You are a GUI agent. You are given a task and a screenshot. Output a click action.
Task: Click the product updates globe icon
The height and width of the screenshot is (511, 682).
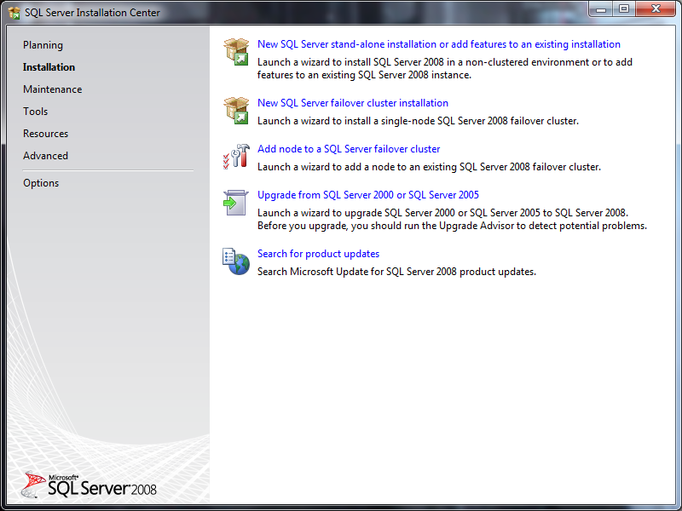236,261
